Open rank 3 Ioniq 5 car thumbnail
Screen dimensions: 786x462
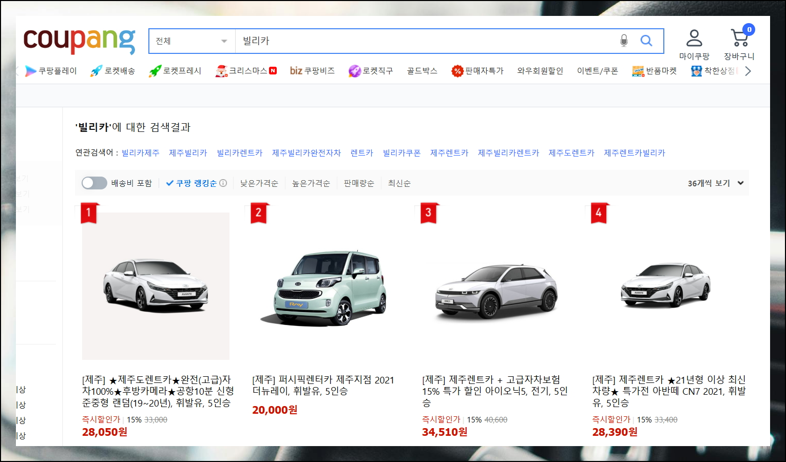[x=496, y=286]
